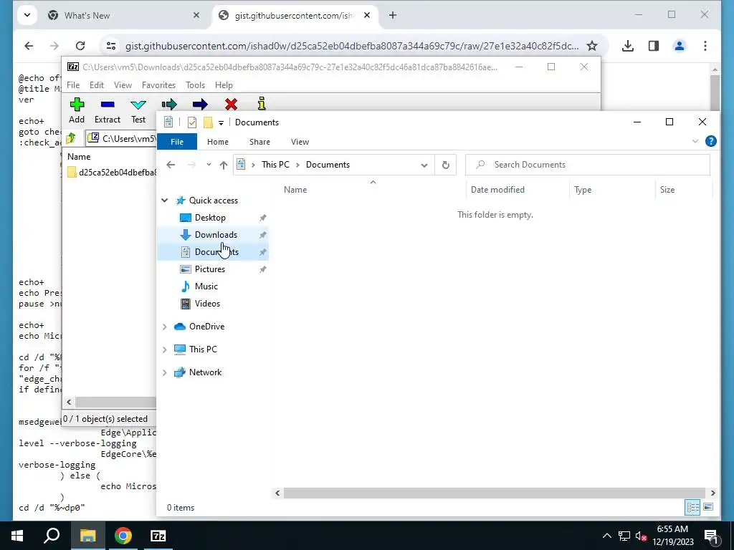Screen dimensions: 734x550
Task: Select the d25ca52eb04dbefba8 folder in 7-Zip
Action: pyautogui.click(x=112, y=172)
